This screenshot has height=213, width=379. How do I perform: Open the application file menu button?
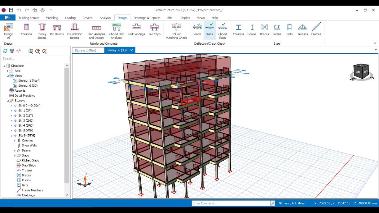[x=7, y=18]
